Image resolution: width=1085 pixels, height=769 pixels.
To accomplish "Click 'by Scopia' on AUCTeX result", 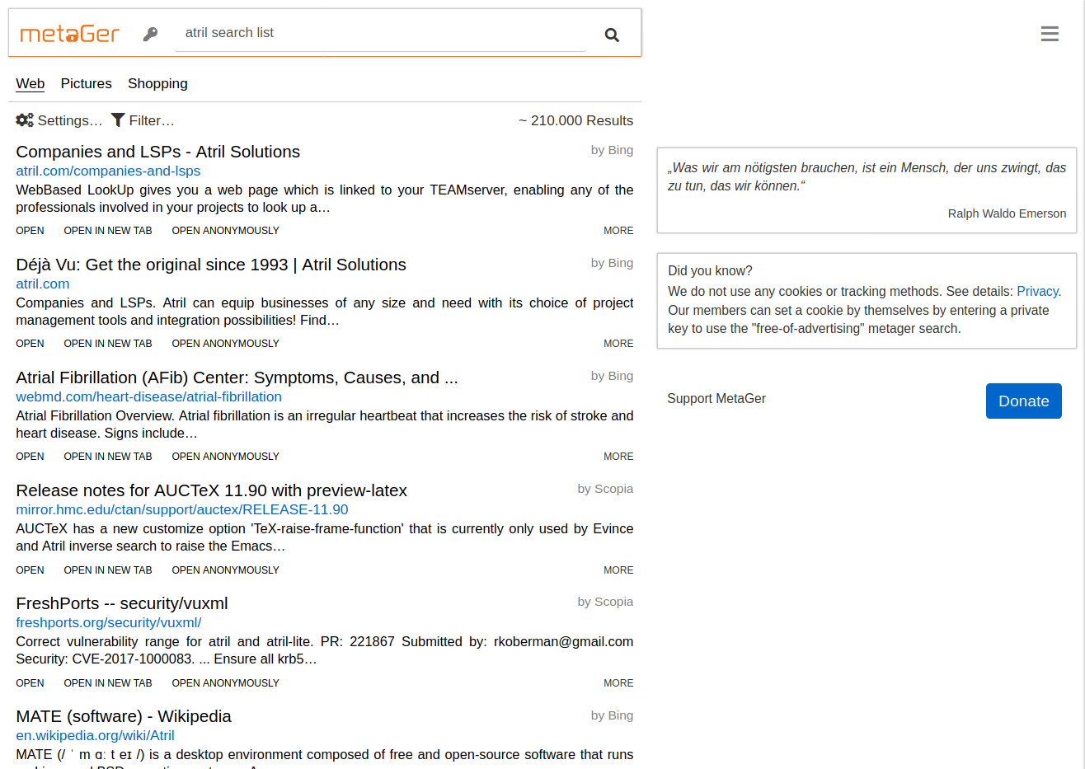I will pyautogui.click(x=606, y=489).
